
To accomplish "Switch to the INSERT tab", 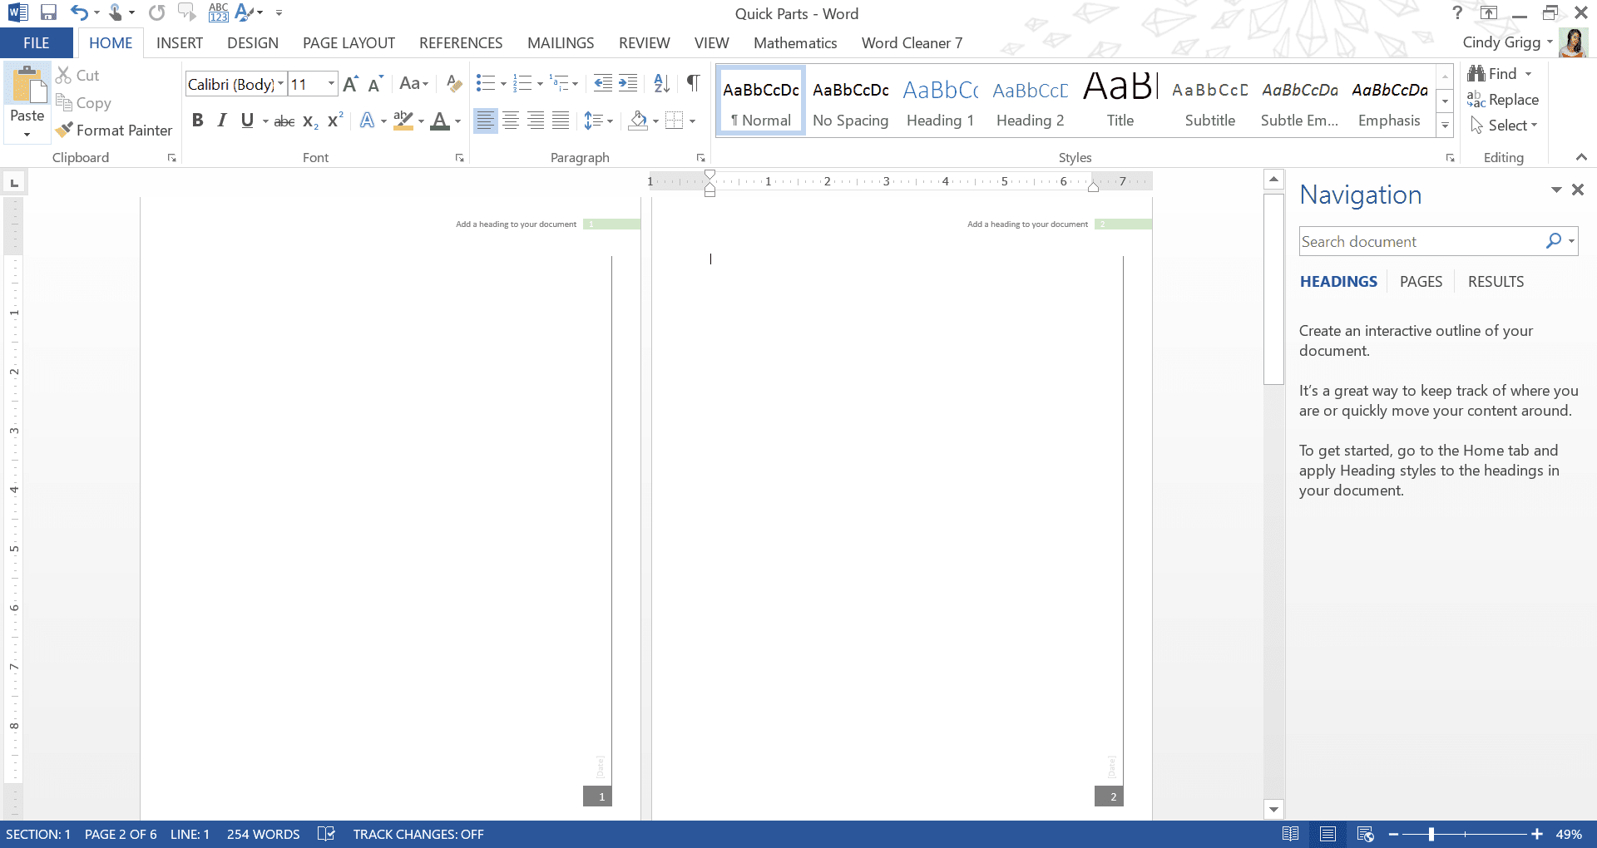I will click(x=180, y=43).
